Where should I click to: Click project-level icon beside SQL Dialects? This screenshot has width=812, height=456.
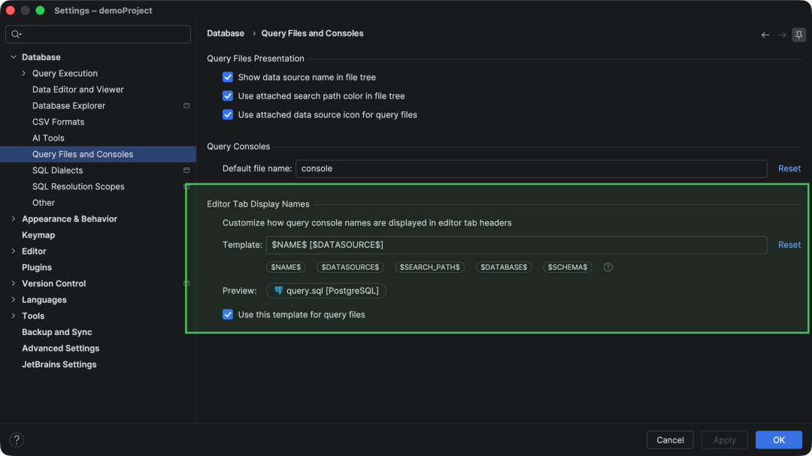click(x=186, y=171)
